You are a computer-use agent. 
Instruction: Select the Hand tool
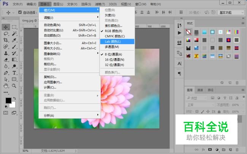pos(6,86)
